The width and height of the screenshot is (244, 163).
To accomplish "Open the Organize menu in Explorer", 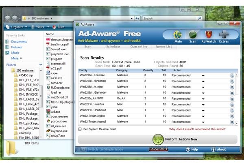I will (x=16, y=27).
